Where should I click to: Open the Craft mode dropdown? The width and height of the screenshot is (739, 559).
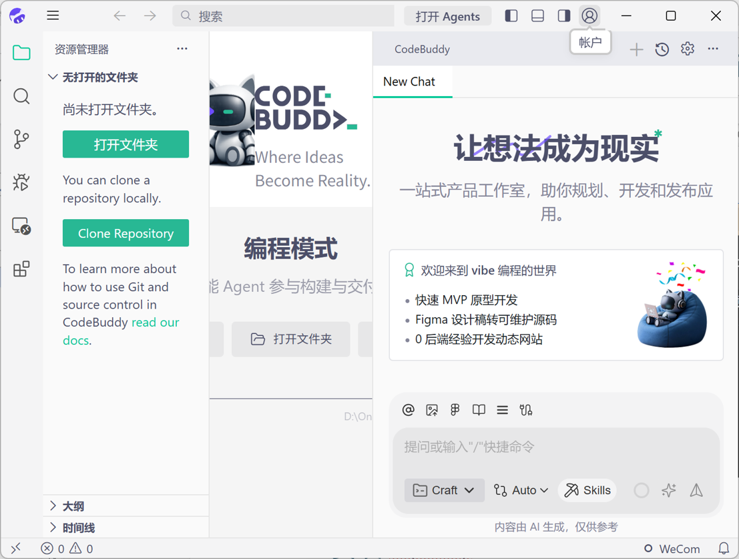click(444, 490)
